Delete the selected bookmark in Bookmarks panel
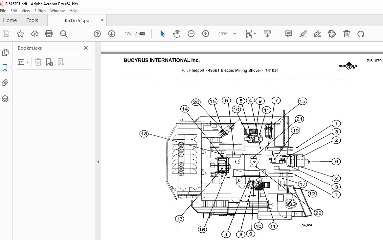The image size is (383, 240). (x=38, y=62)
